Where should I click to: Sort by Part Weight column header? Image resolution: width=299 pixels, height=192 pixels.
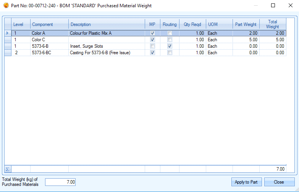tap(246, 24)
